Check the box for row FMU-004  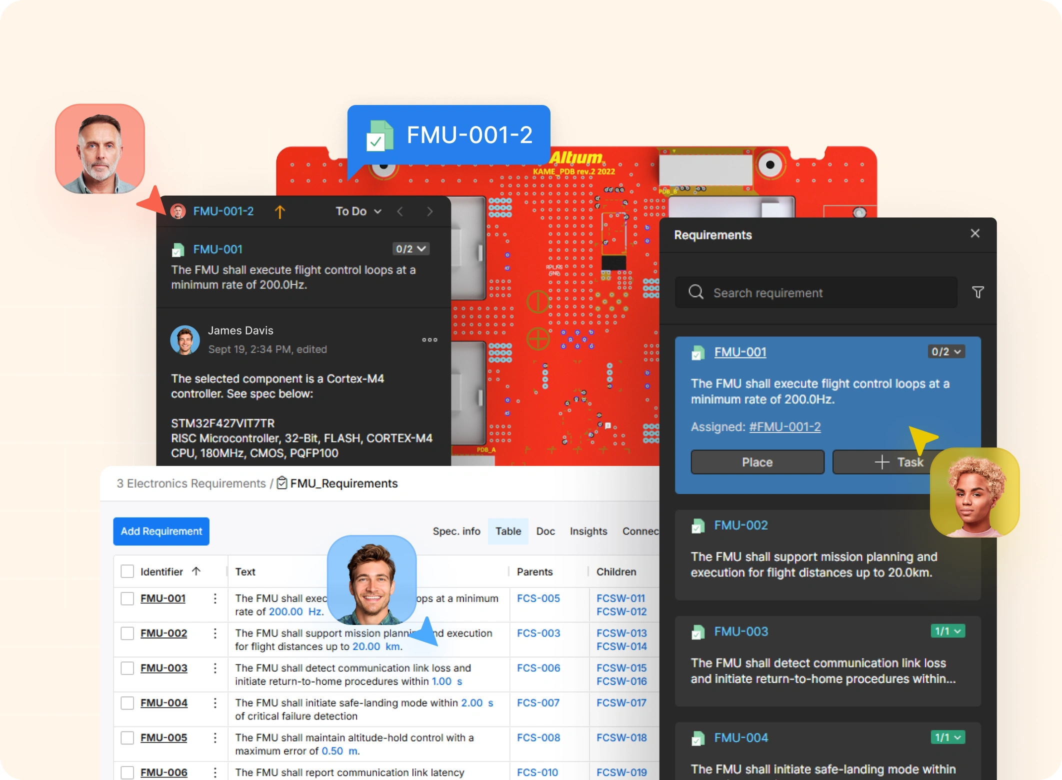(x=127, y=703)
